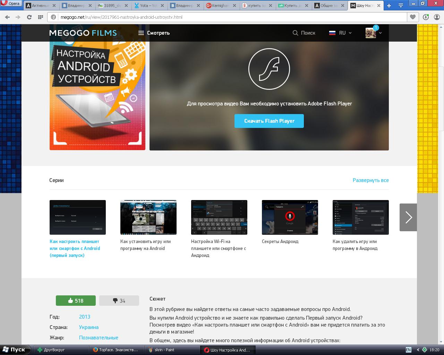Open "Как установить игру или программу" link

coord(146,245)
